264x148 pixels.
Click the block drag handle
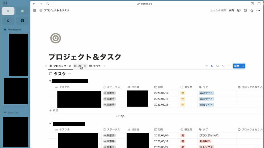point(46,66)
